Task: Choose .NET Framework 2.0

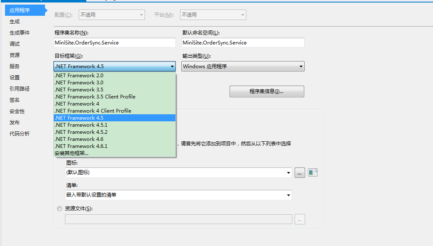Action: 115,76
